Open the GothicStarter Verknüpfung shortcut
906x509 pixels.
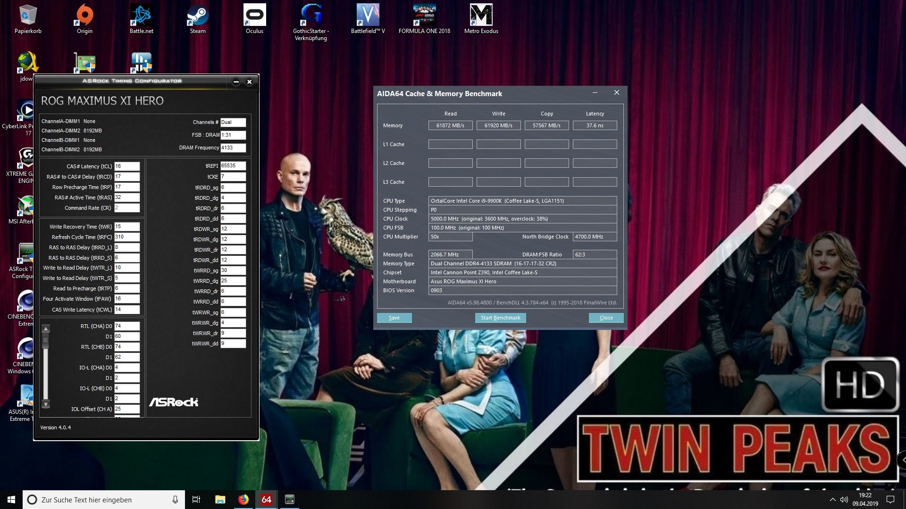[311, 22]
